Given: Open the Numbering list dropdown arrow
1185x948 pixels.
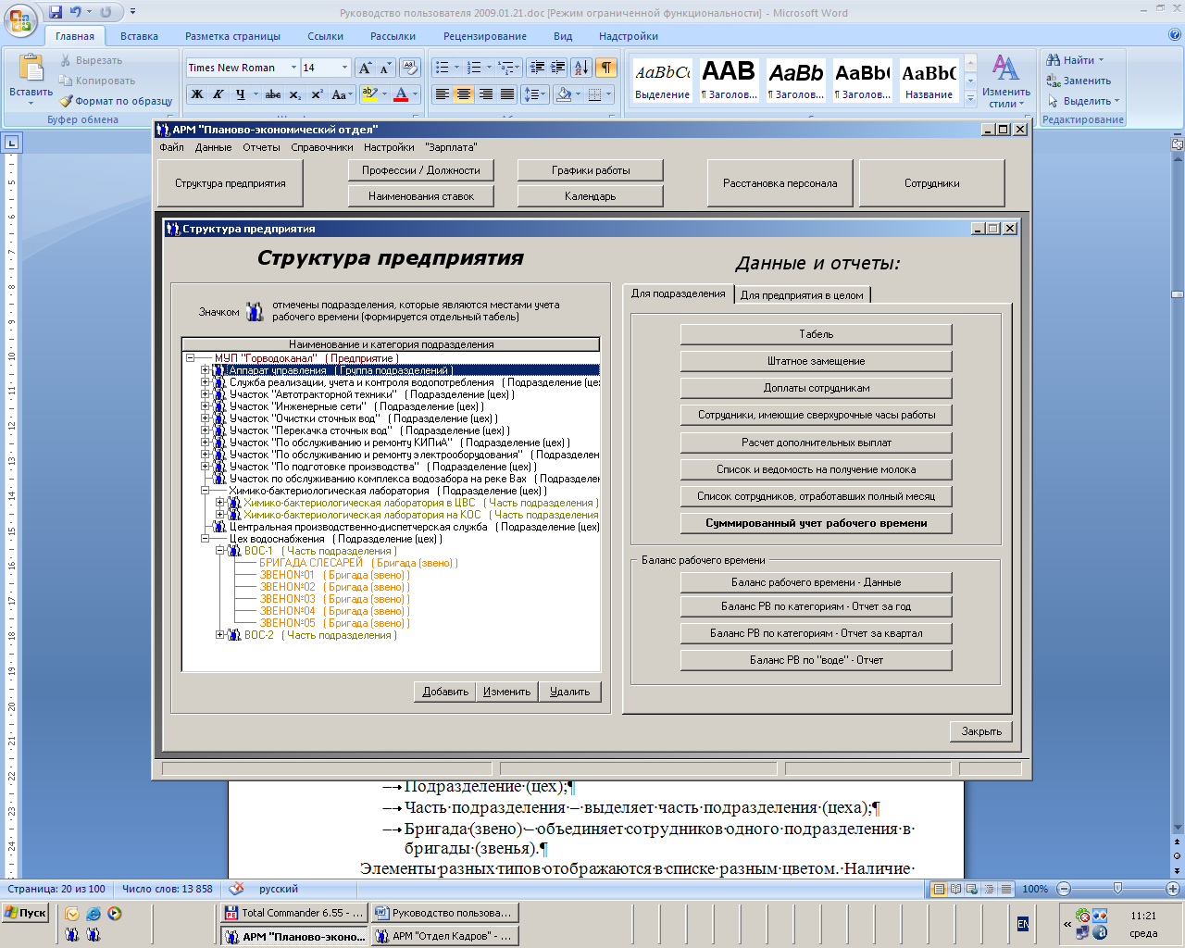Looking at the screenshot, I should [x=489, y=68].
